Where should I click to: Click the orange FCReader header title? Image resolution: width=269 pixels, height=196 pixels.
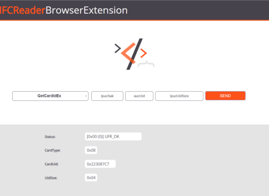coord(22,10)
